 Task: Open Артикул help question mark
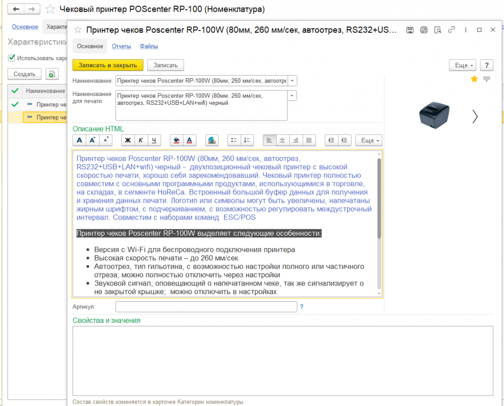tap(302, 307)
